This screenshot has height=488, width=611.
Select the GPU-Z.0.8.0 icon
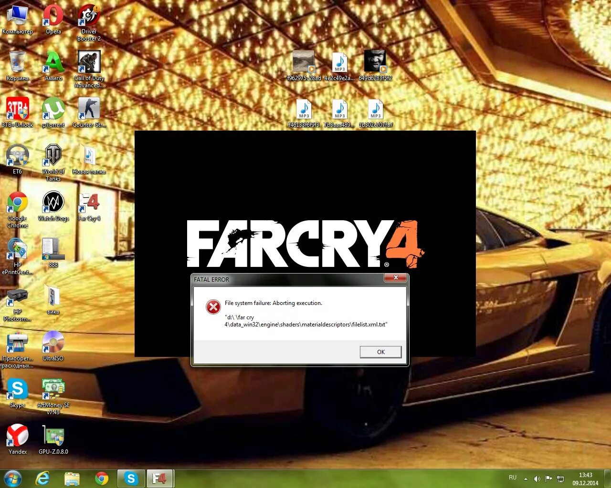(53, 439)
